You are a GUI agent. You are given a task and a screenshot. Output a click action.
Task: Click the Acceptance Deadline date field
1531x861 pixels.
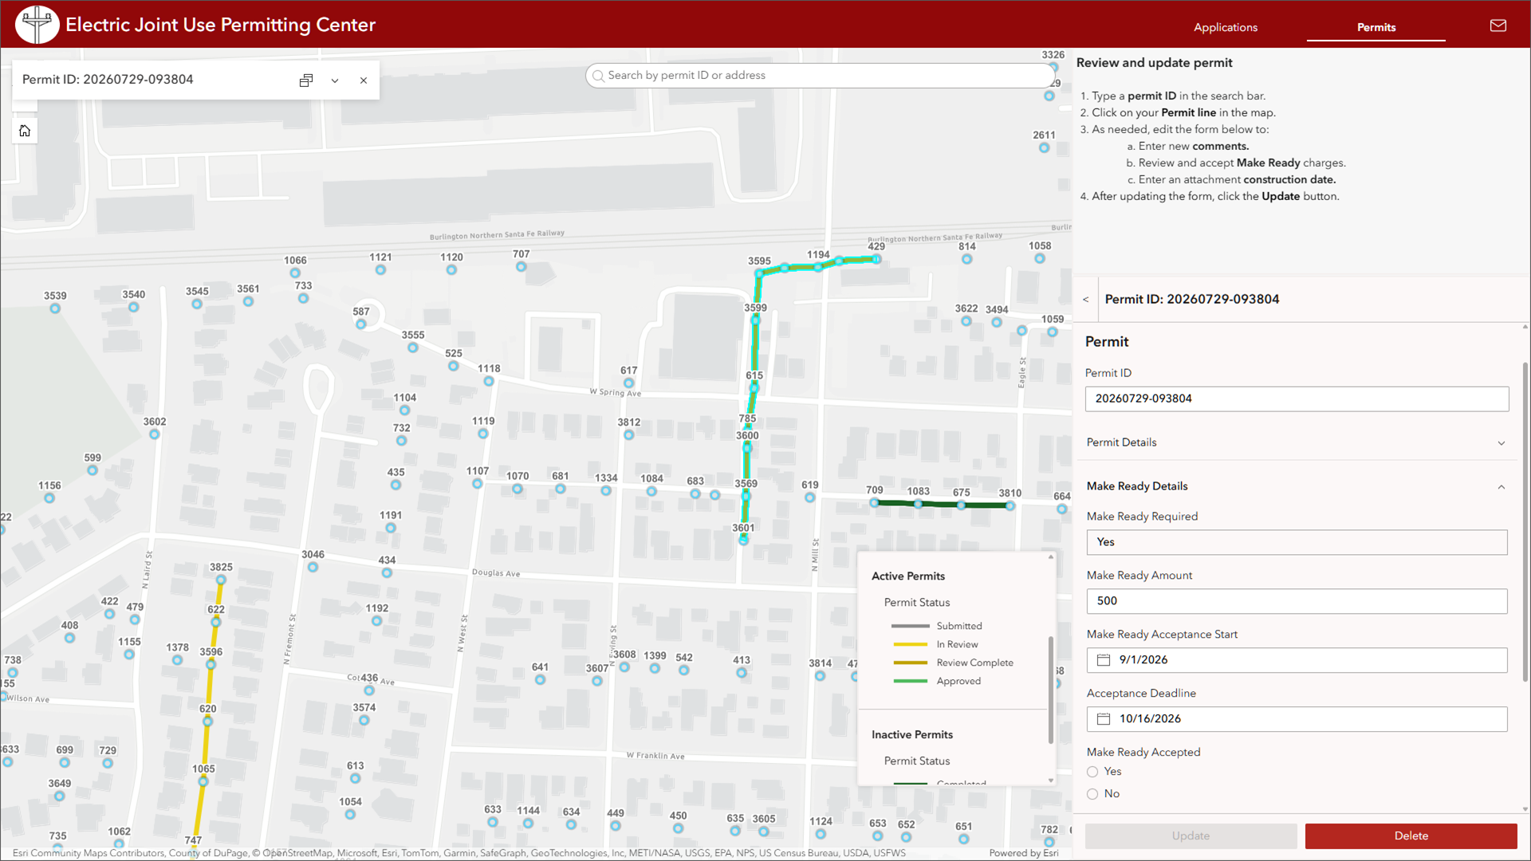pos(1297,719)
